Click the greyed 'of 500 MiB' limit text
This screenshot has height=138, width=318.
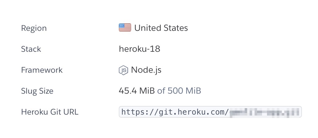click(x=179, y=91)
